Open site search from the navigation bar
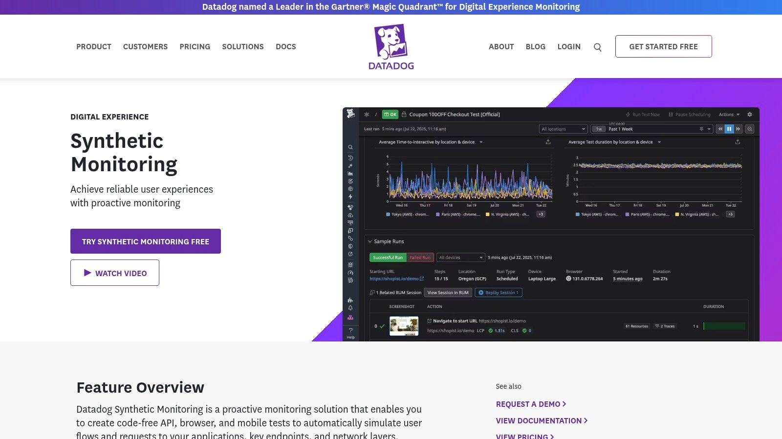Viewport: 782px width, 439px height. (597, 47)
